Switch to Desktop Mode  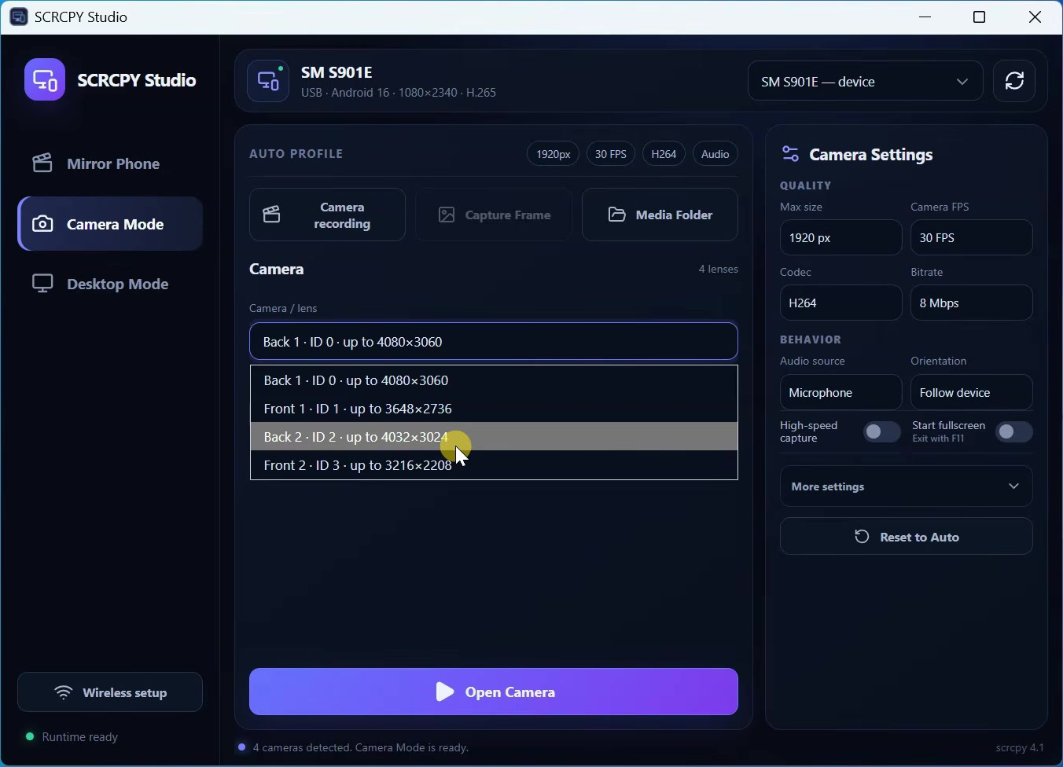[x=111, y=284]
